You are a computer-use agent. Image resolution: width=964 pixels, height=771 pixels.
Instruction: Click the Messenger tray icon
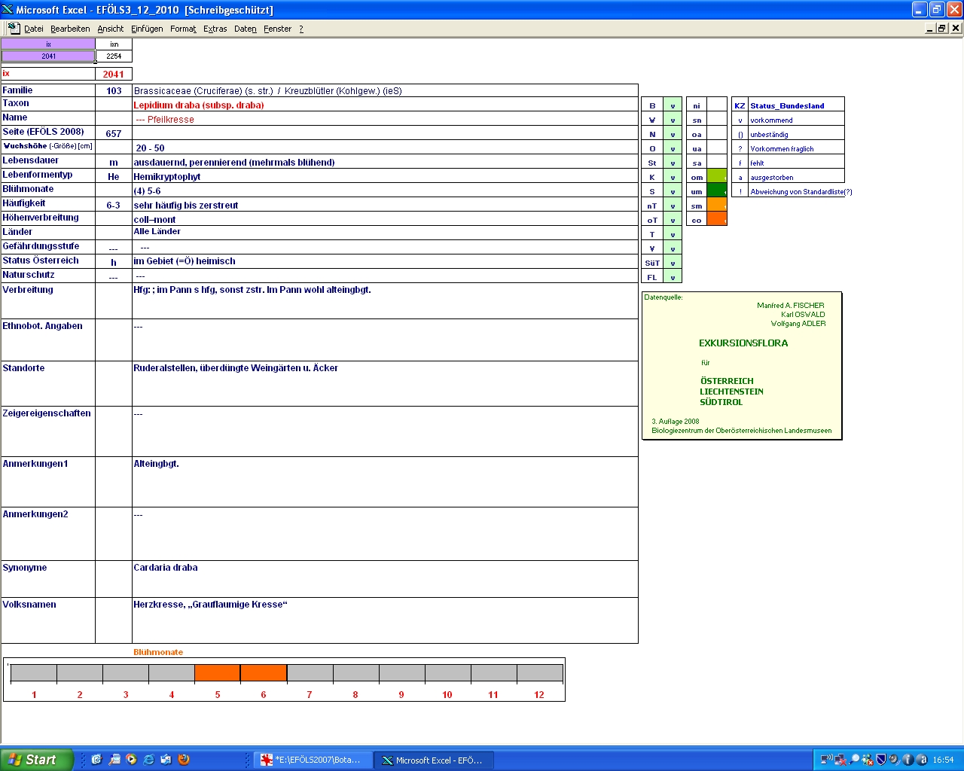point(868,760)
